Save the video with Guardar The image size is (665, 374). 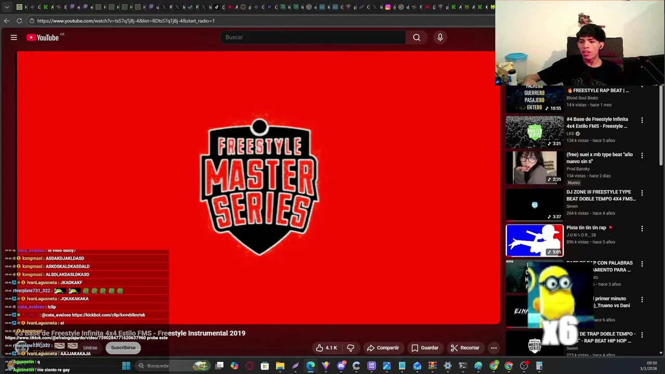(x=425, y=348)
